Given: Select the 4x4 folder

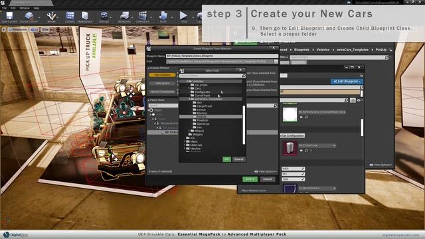Looking at the screenshot, I should tap(199, 103).
